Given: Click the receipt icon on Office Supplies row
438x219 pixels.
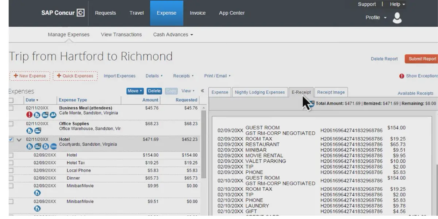Looking at the screenshot, I should (30, 130).
